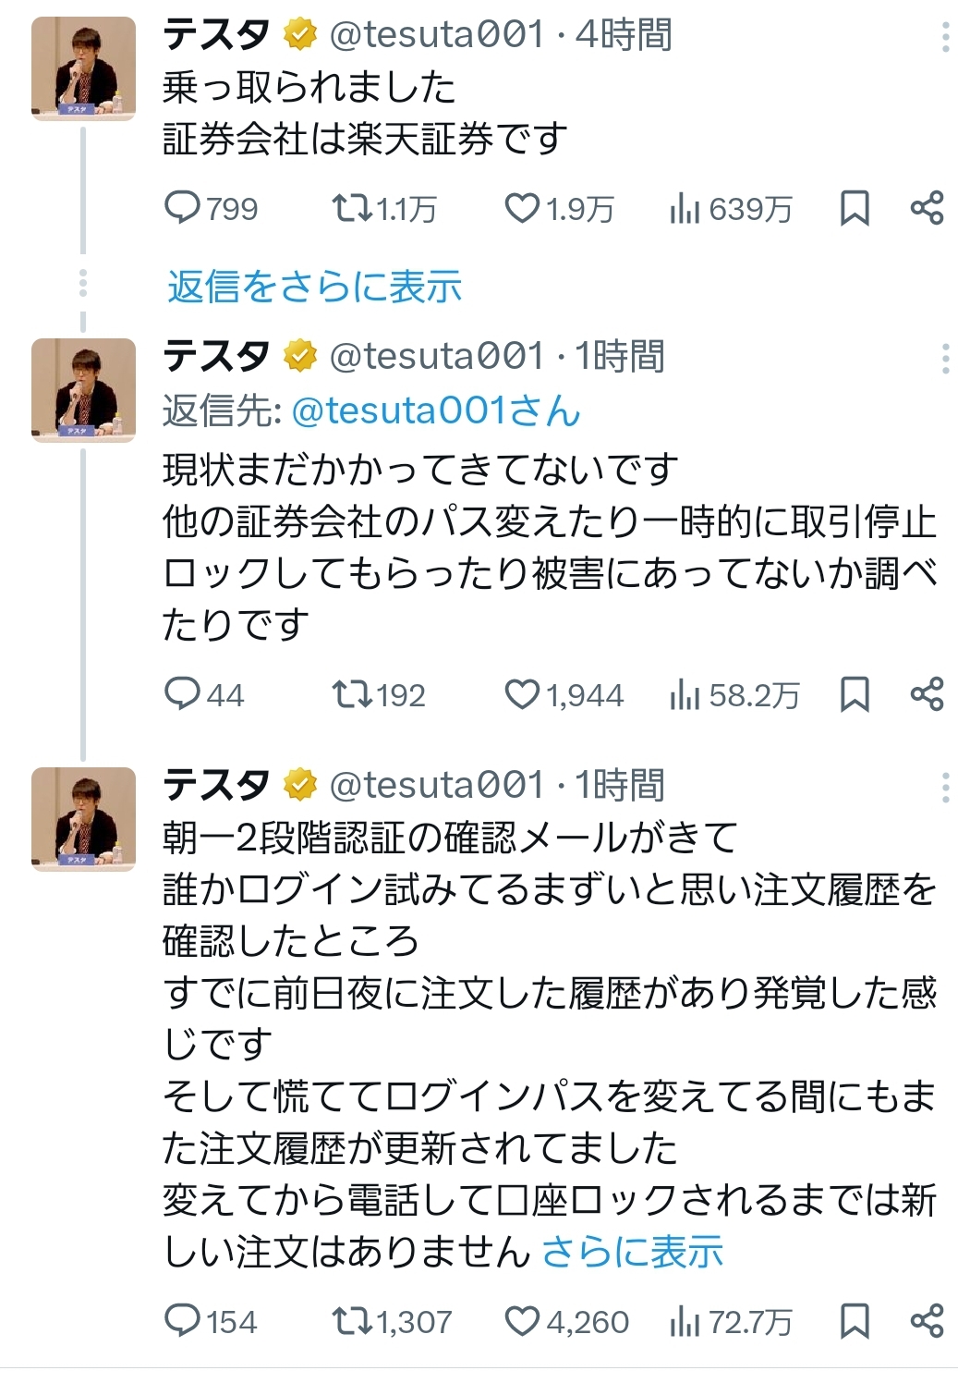The height and width of the screenshot is (1383, 958).
Task: Reply to the 乗っ取られました tweet
Action: click(x=182, y=208)
